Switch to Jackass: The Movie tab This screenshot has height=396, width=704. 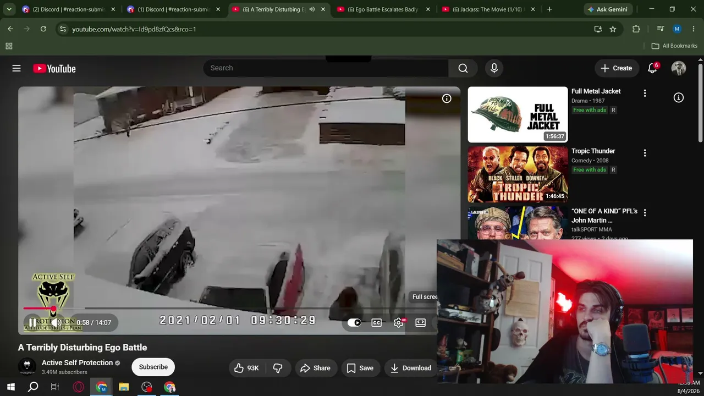[488, 9]
